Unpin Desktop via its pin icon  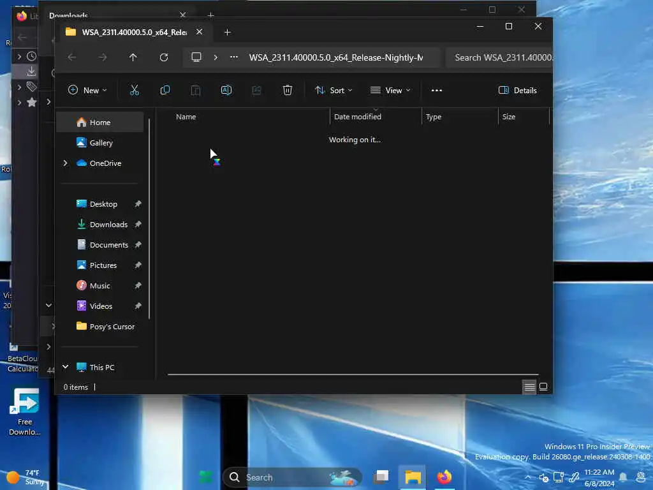(138, 204)
